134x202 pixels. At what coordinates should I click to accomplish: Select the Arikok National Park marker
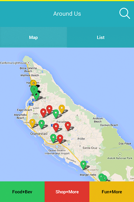(x=120, y=154)
